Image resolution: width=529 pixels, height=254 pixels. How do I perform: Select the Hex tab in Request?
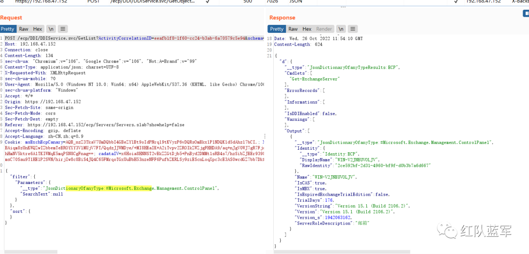[37, 29]
